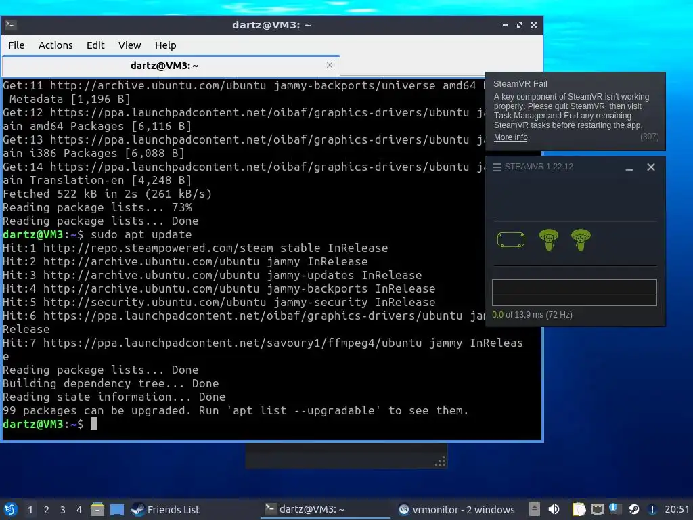This screenshot has width=693, height=520.
Task: Switch to workspace 4
Action: coord(79,510)
